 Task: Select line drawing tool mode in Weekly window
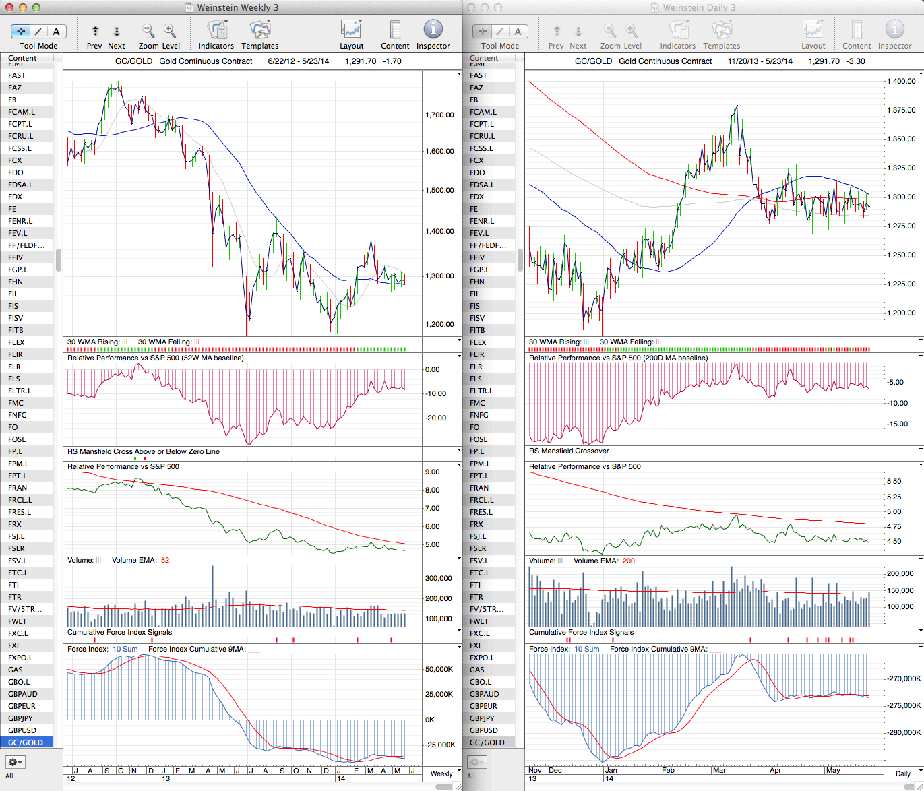38,32
